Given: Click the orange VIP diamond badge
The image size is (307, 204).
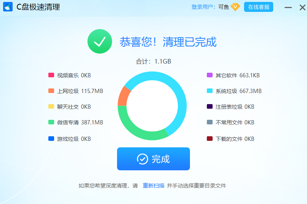Looking at the screenshot, I should point(235,7).
